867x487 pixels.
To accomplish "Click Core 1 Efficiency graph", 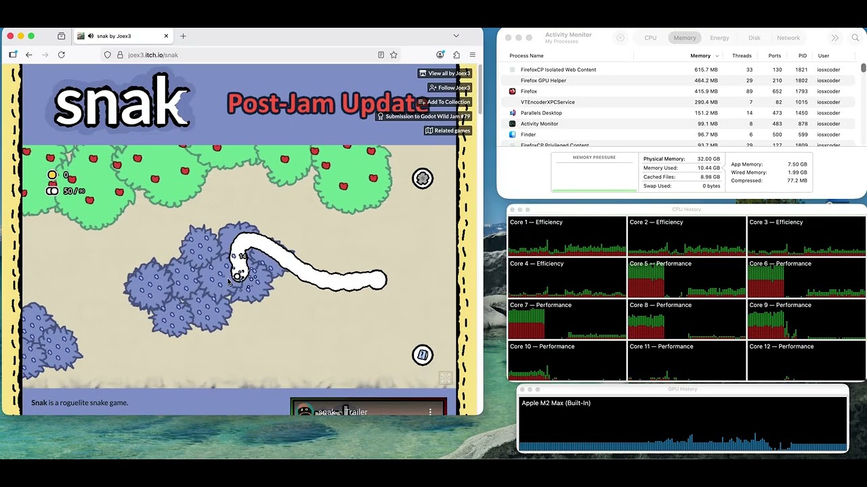I will pyautogui.click(x=567, y=237).
